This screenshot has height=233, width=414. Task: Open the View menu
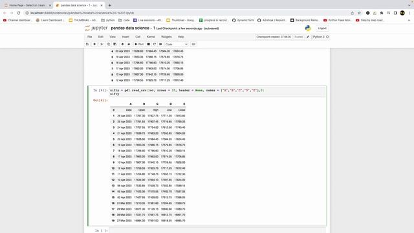point(113,37)
